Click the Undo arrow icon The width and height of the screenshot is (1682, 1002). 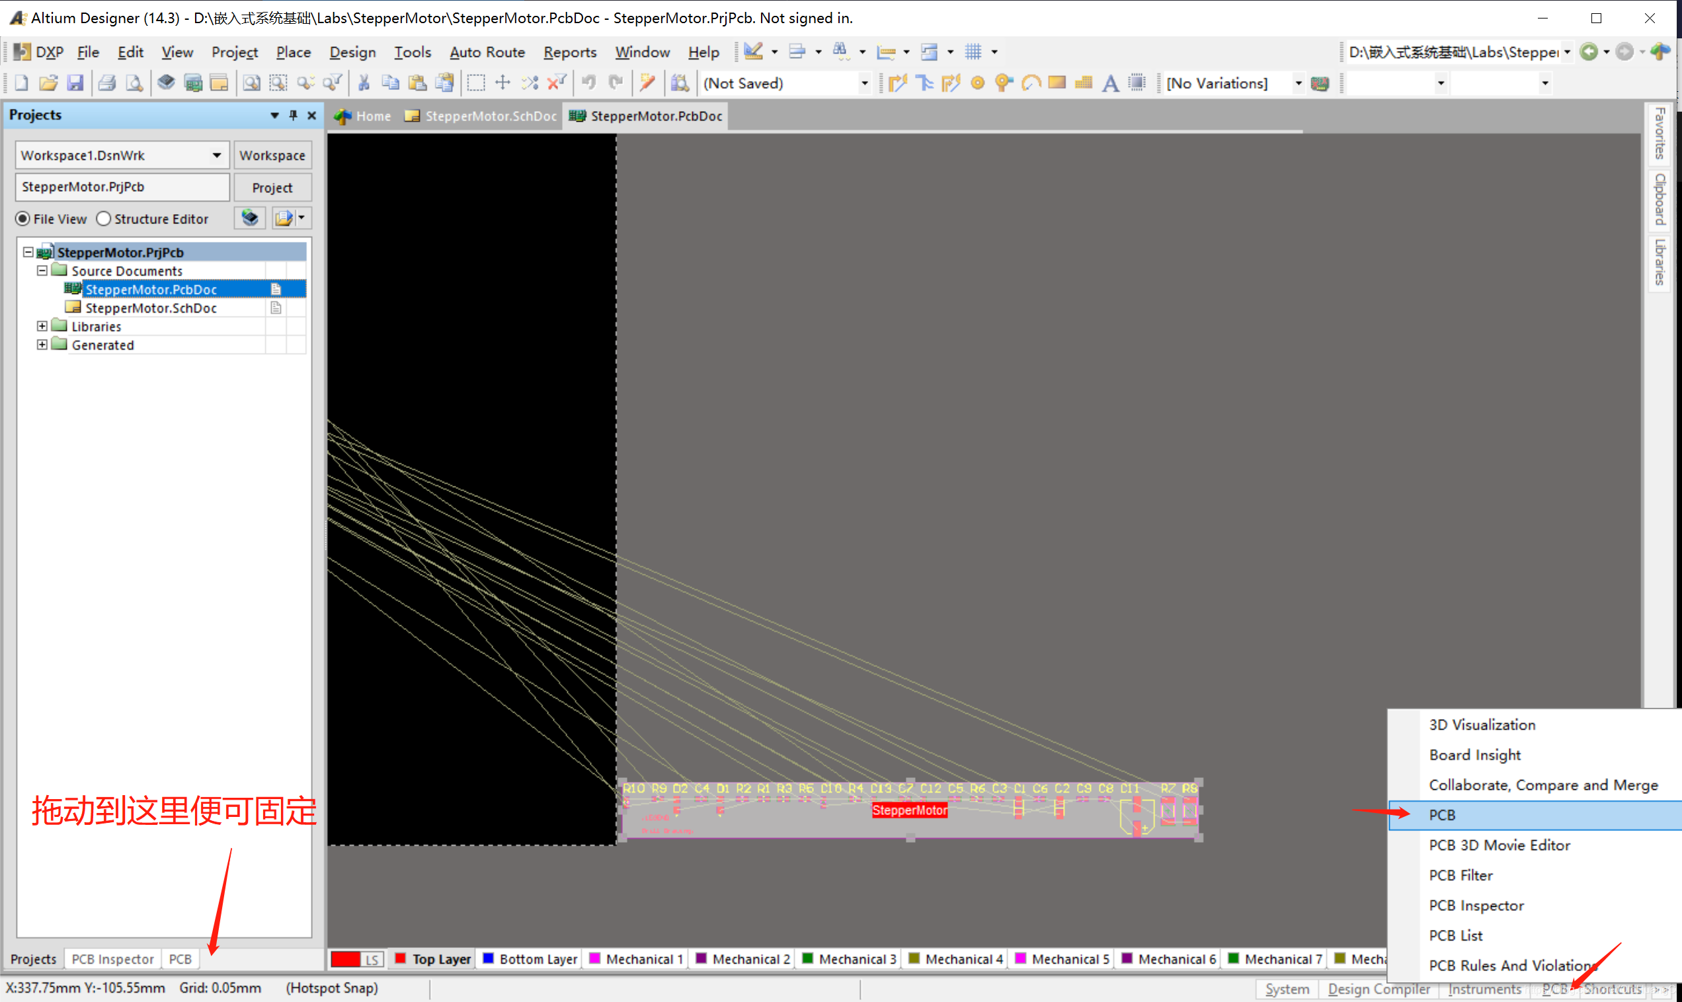tap(589, 83)
